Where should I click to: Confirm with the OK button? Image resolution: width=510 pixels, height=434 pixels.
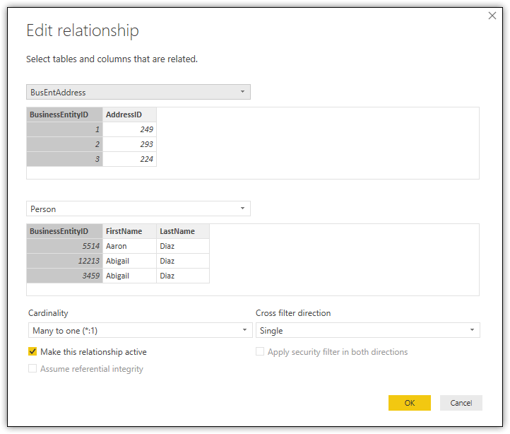pos(410,403)
